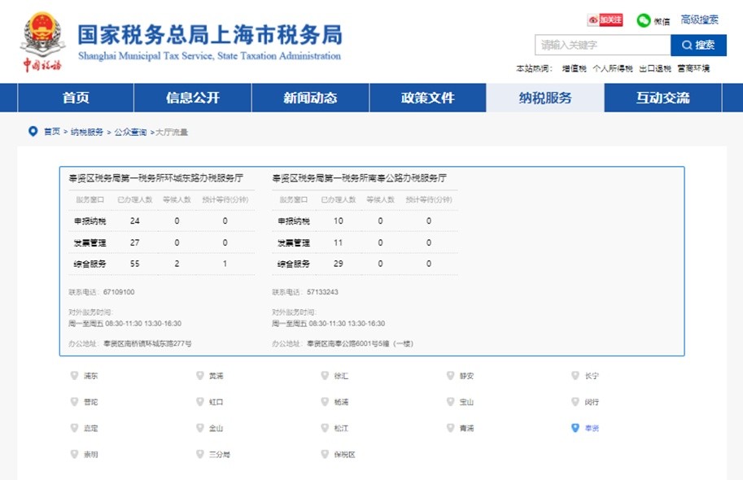The height and width of the screenshot is (480, 743).
Task: Select the highlighted 奉贤 district marker
Action: click(x=576, y=427)
